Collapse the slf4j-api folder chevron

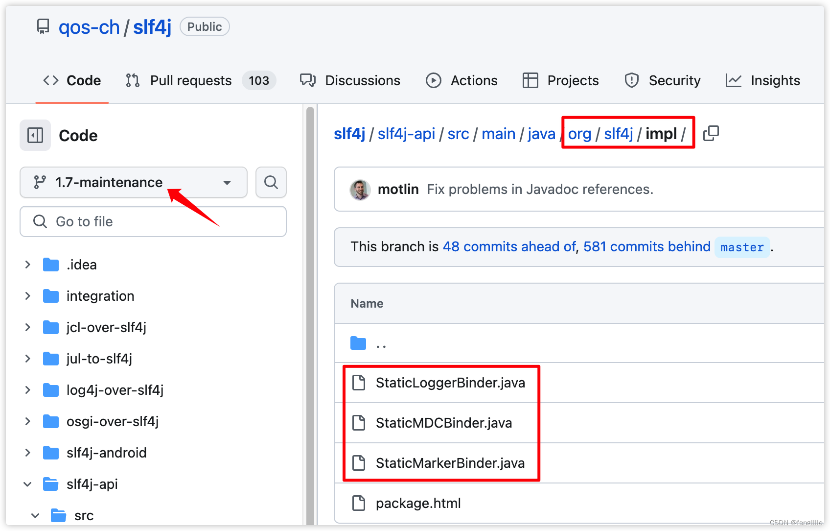click(x=28, y=484)
